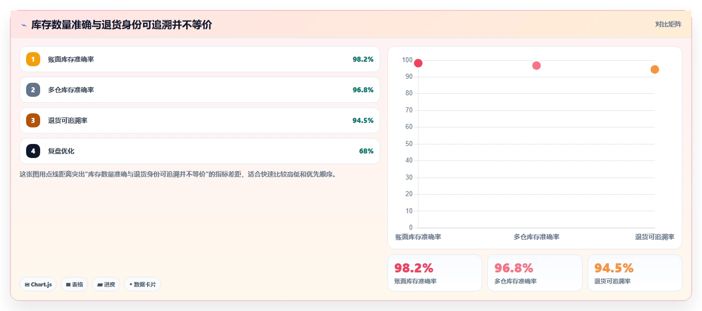702x311 pixels.
Task: Click the description paragraph below the list
Action: point(178,175)
